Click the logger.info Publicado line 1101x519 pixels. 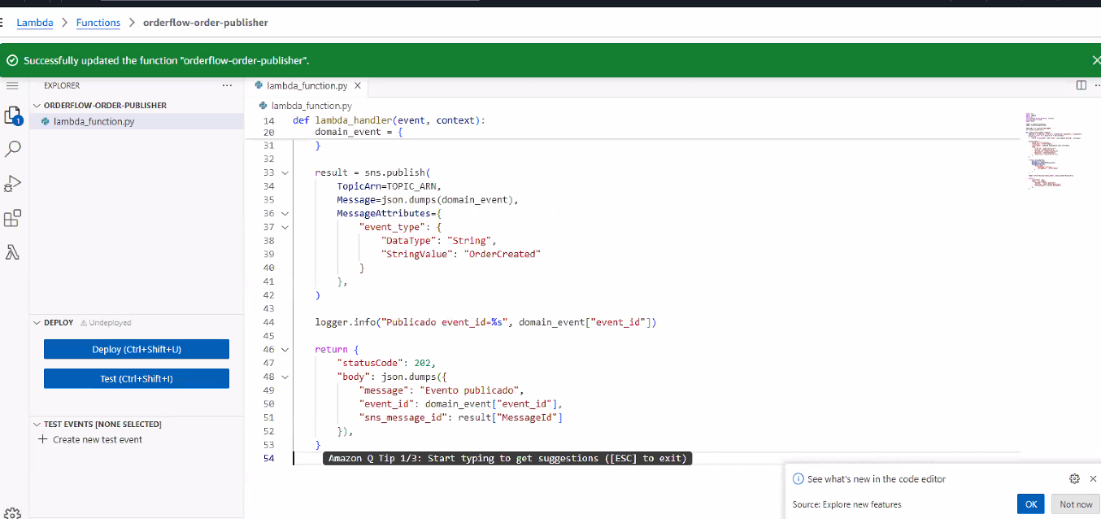click(485, 323)
